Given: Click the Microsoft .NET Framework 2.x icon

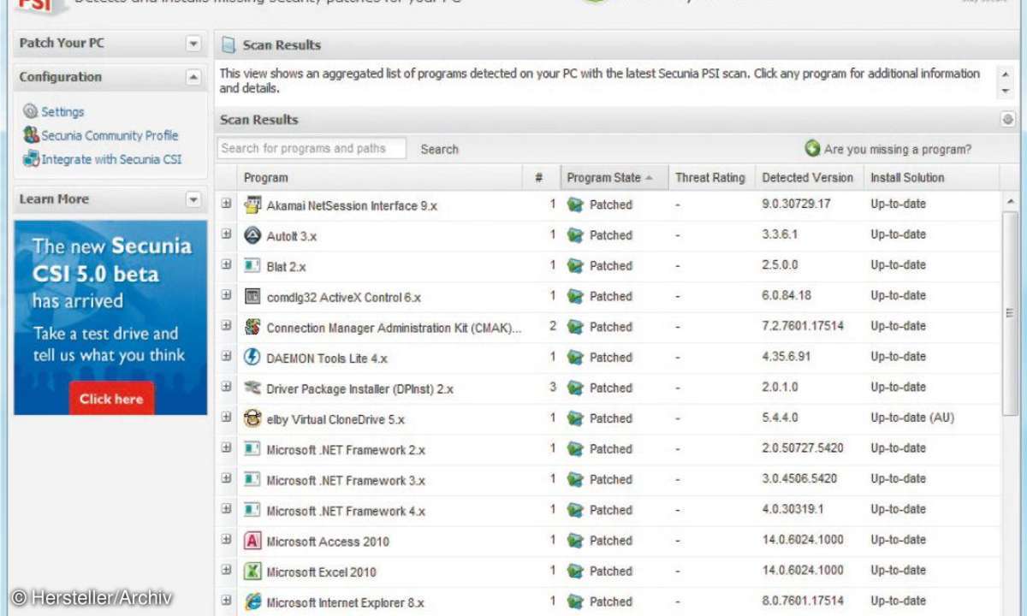Looking at the screenshot, I should pyautogui.click(x=252, y=449).
